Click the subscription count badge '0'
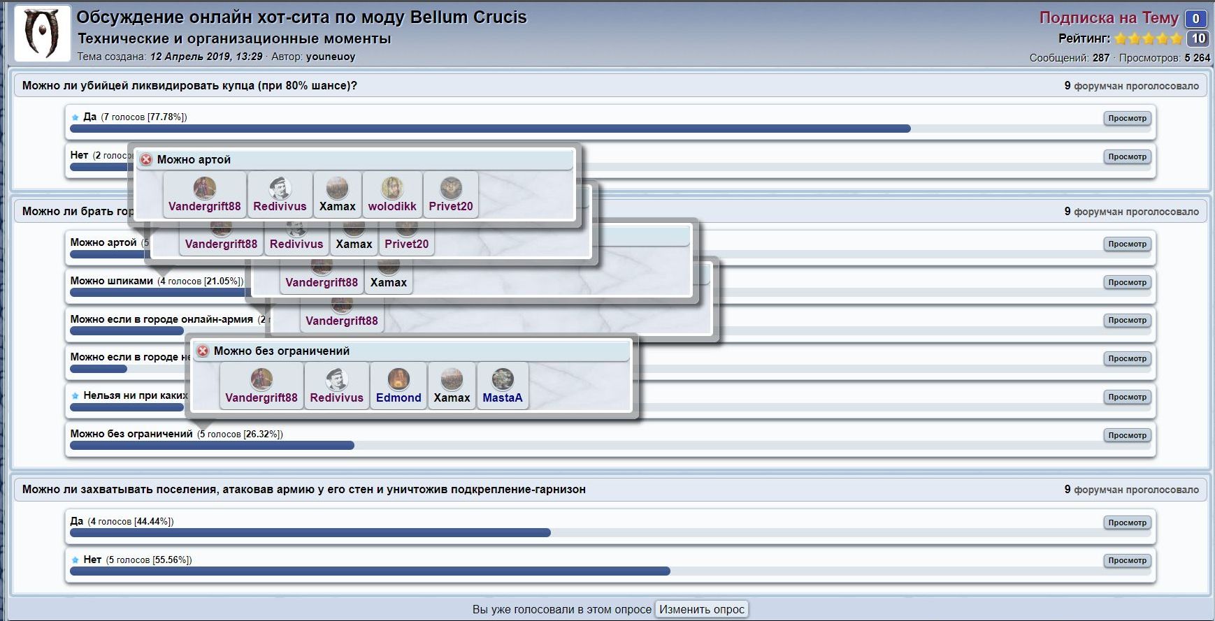This screenshot has width=1215, height=621. click(1196, 19)
